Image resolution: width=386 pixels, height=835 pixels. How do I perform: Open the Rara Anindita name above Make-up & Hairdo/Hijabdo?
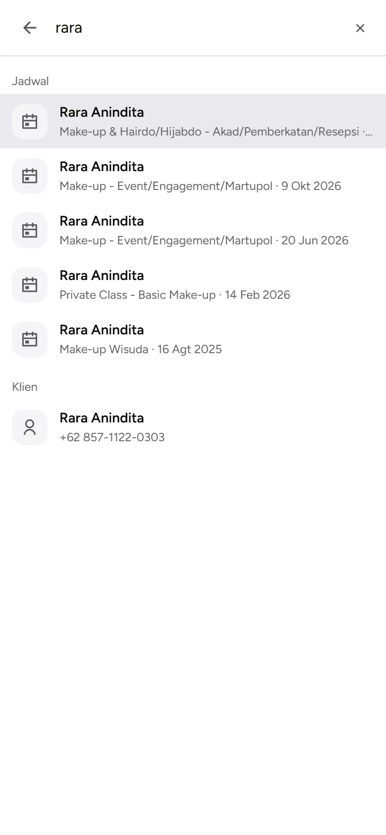pos(101,112)
